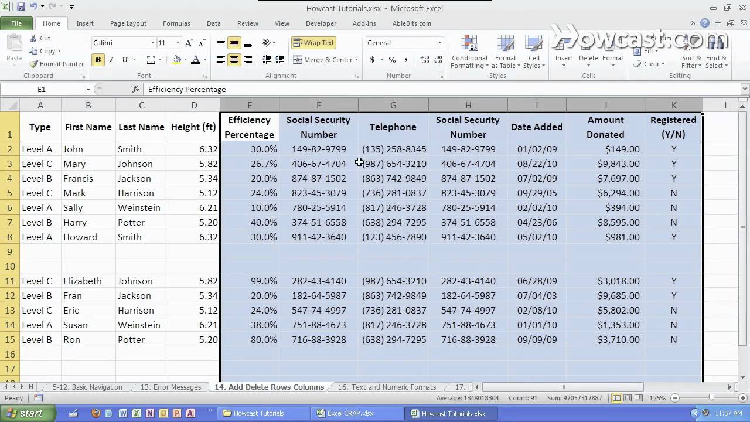
Task: Switch to Normal view in status bar
Action: (616, 398)
